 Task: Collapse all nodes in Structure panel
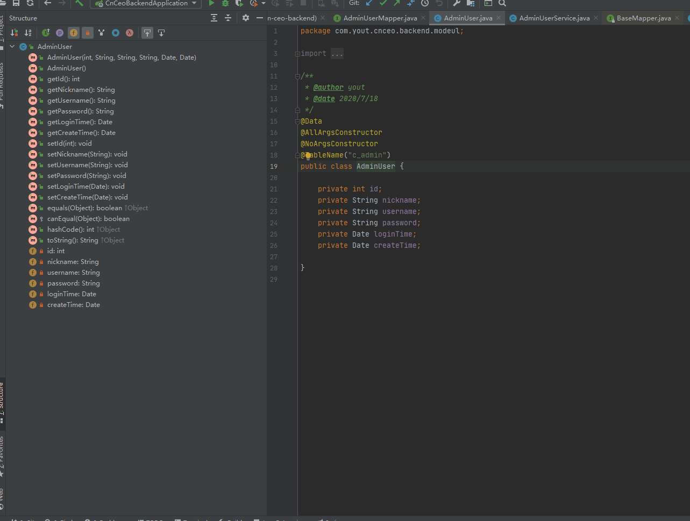point(228,18)
